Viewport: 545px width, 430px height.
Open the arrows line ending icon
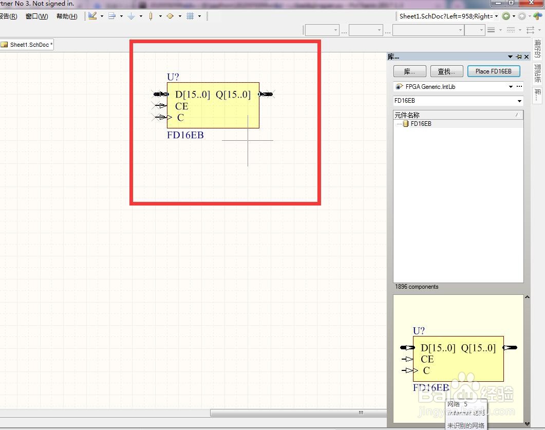click(x=530, y=30)
